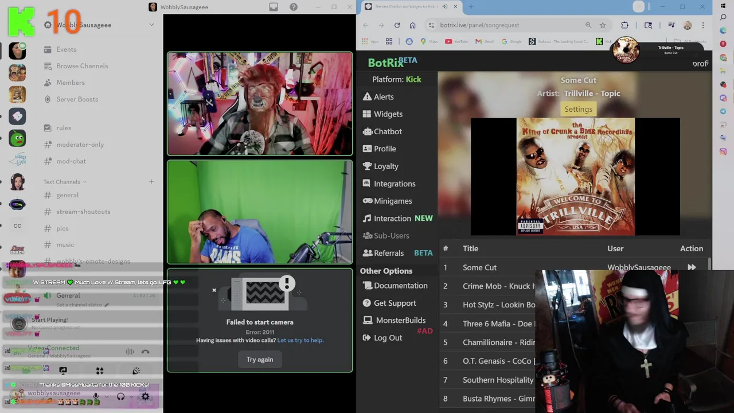Open the Interaction NEW section
This screenshot has height=413, width=734.
[x=397, y=219]
